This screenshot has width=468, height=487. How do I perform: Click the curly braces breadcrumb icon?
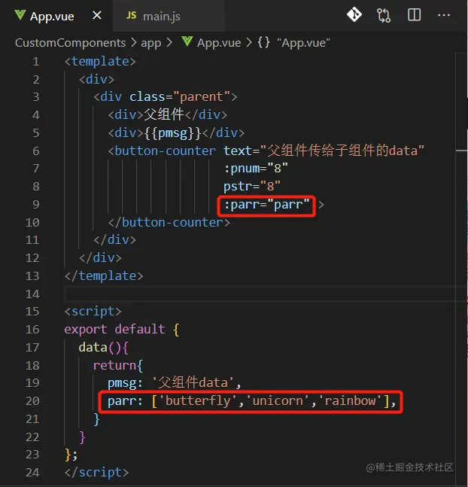263,43
